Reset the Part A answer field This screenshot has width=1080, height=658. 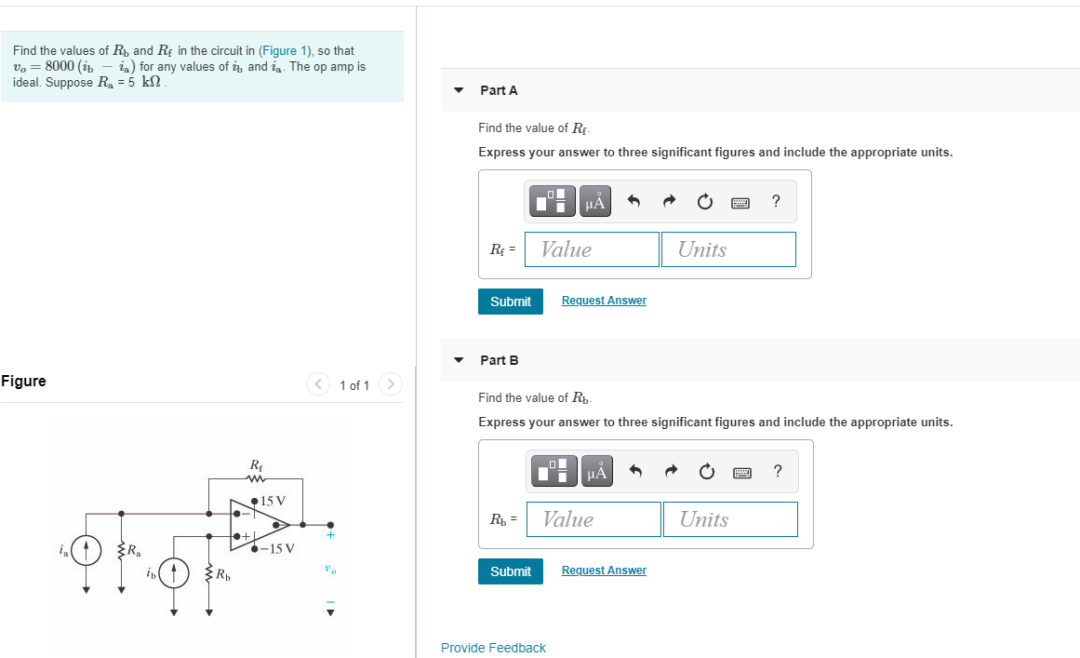click(704, 201)
